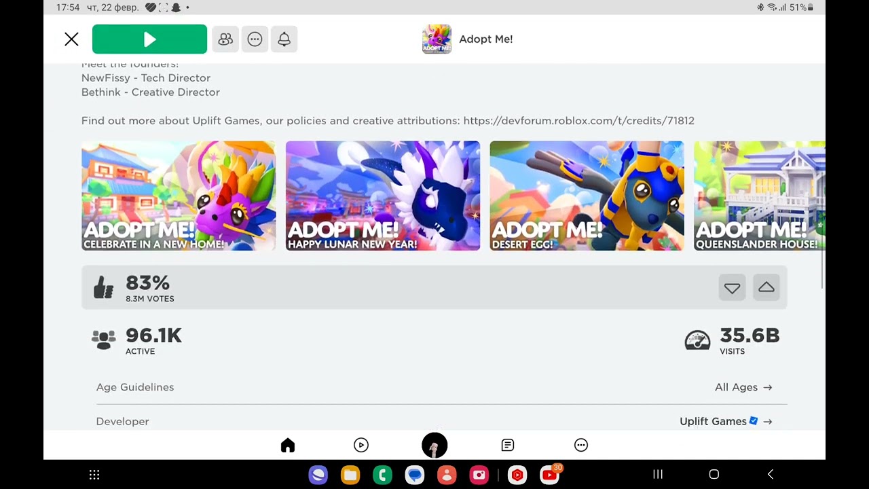Open the pink Camera app in taskbar
The width and height of the screenshot is (869, 489).
point(479,475)
